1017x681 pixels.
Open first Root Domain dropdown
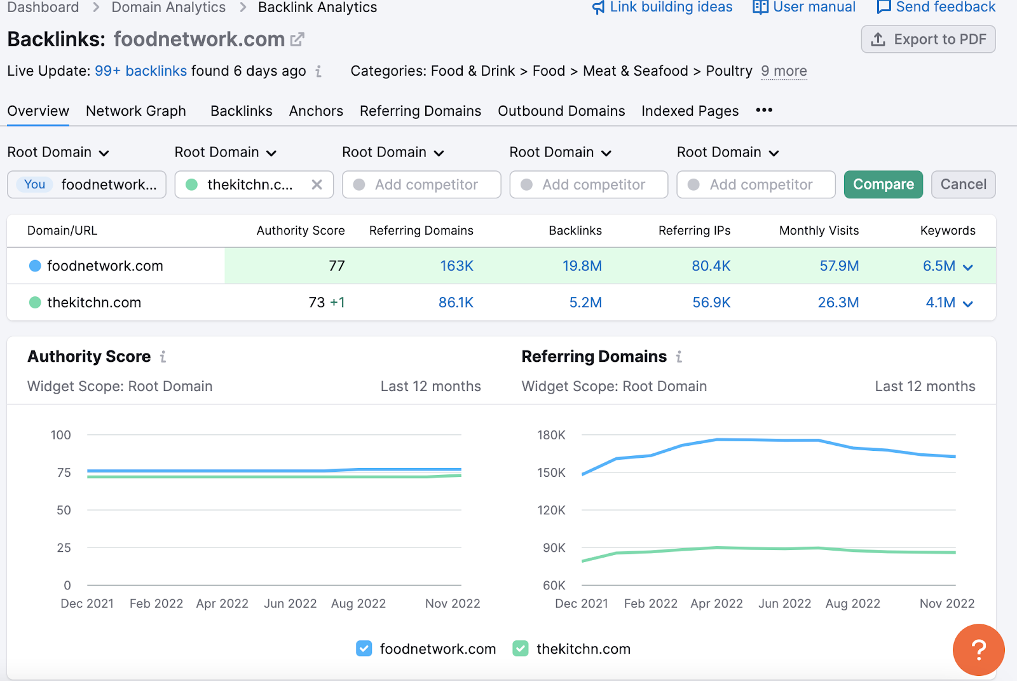point(58,153)
